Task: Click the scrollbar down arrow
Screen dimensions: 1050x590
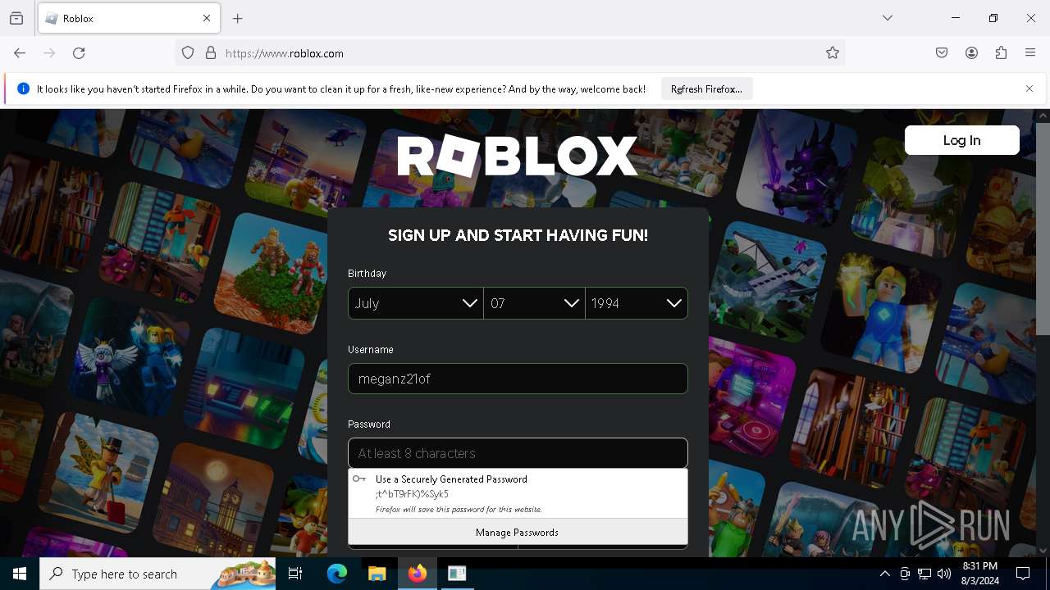Action: coord(1043,551)
